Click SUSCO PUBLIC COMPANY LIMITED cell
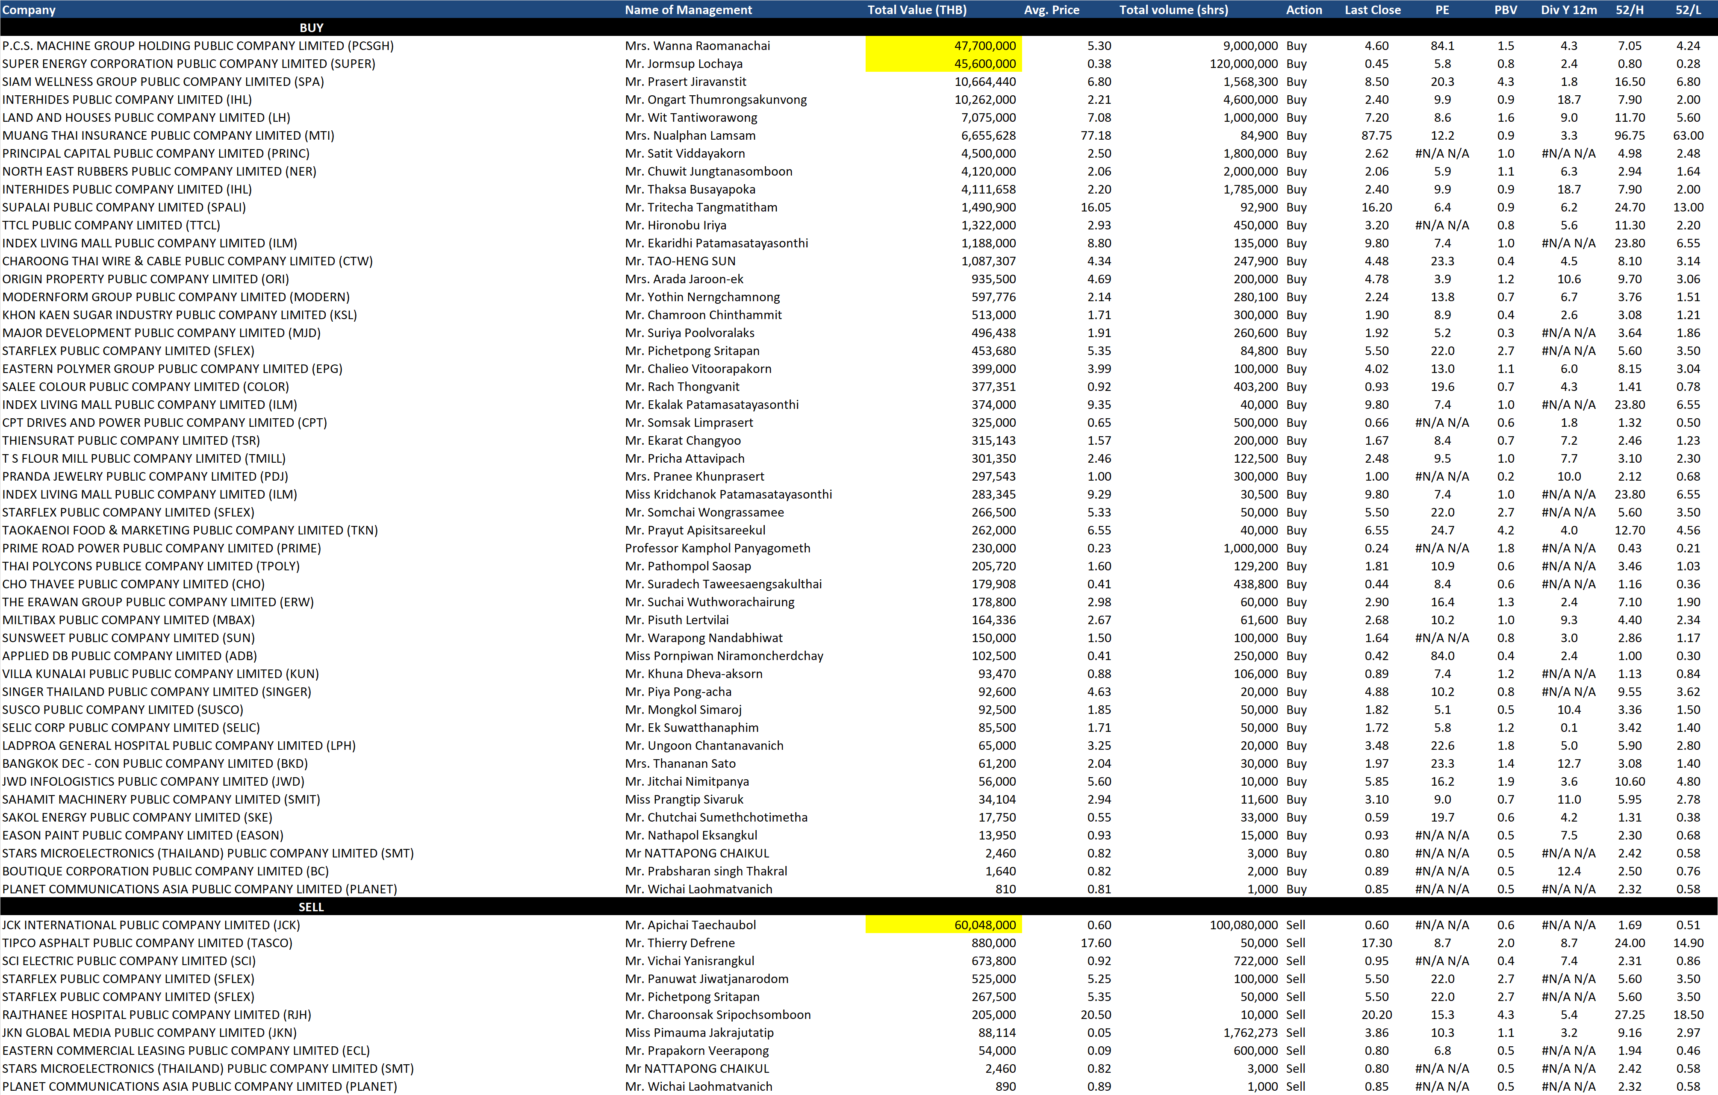 pos(123,709)
